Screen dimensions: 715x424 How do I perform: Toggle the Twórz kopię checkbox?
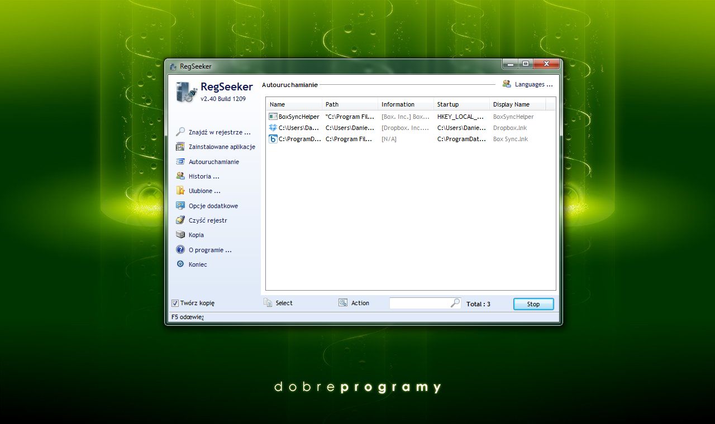[175, 303]
